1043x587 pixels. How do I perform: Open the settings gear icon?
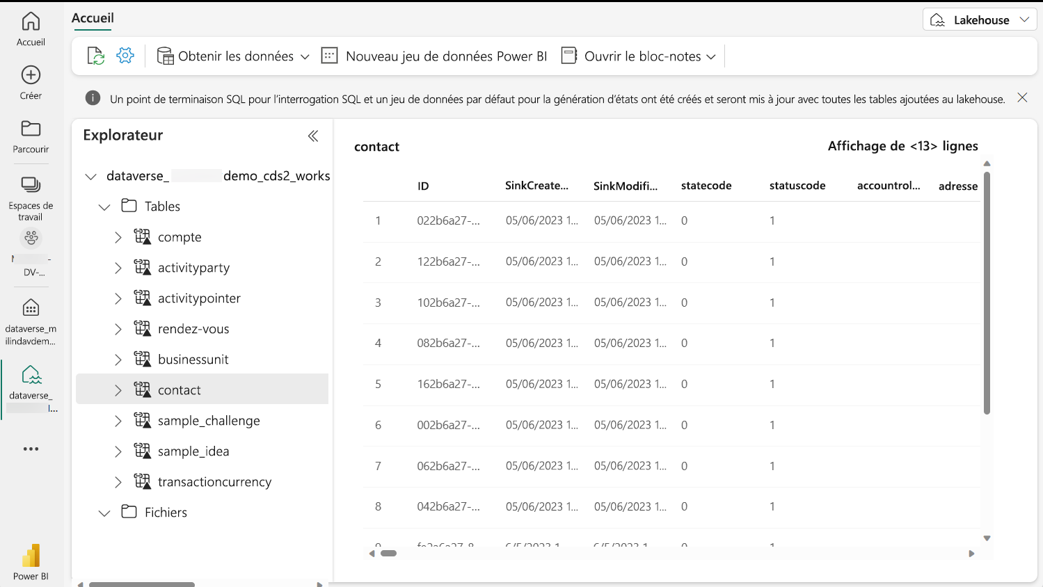[125, 56]
